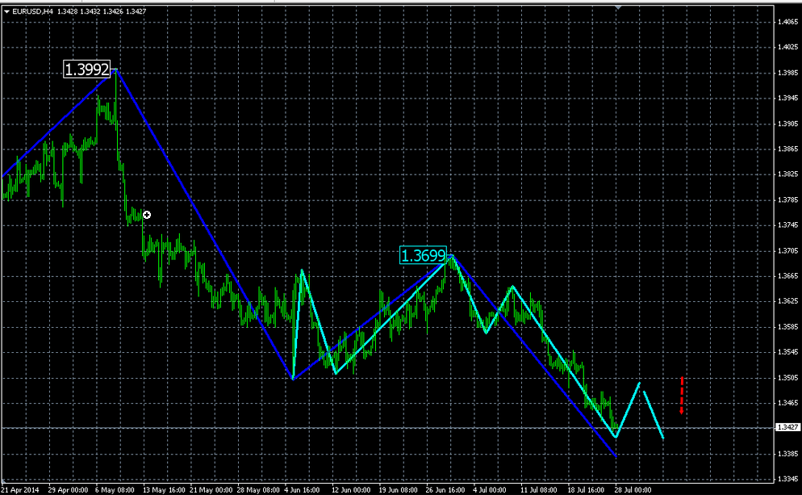The width and height of the screenshot is (802, 495).
Task: Click the 1.3465 value on price scale
Action: coord(787,403)
